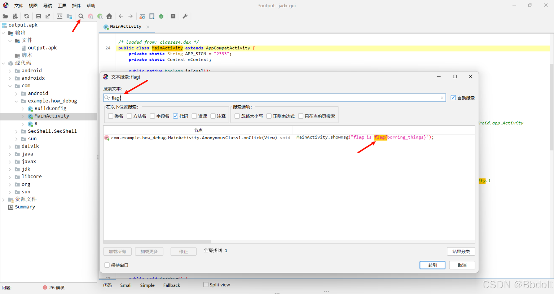Clear the search text with the X icon
Viewport: 554px width, 294px height.
442,98
